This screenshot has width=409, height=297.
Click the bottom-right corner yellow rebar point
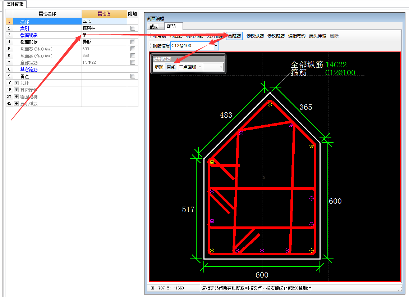point(312,251)
